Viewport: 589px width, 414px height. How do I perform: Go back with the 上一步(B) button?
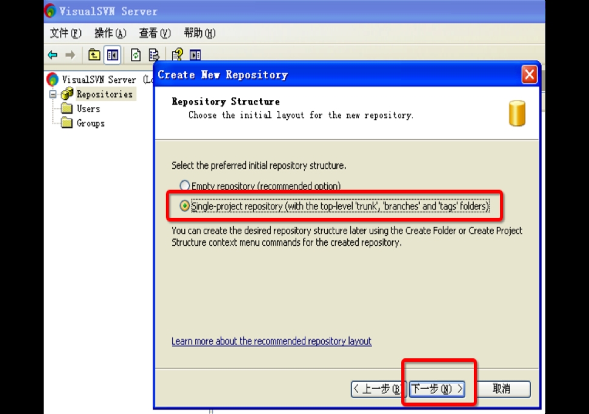(378, 389)
